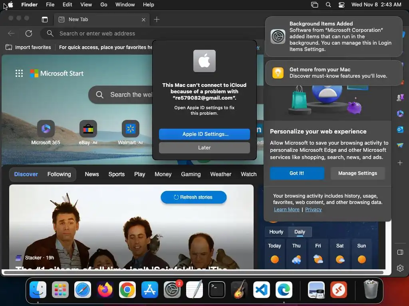Open Launchpad from the Dock

click(x=60, y=290)
